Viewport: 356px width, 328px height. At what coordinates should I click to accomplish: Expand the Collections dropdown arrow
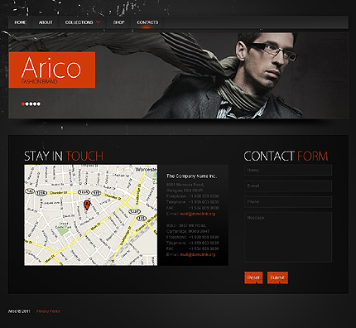pyautogui.click(x=98, y=22)
